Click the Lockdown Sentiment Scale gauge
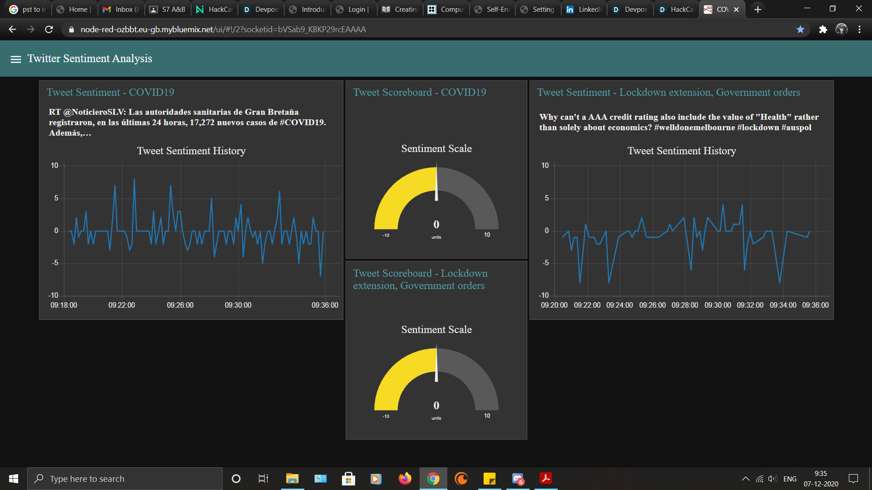 click(436, 380)
